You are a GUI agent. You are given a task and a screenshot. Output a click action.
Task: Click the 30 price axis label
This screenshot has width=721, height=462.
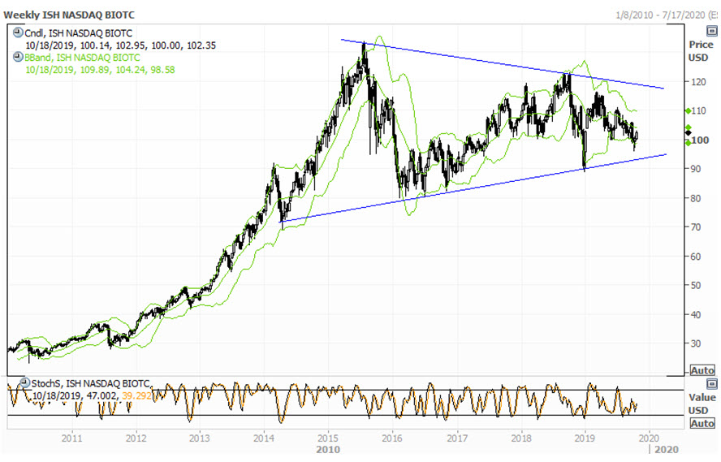[696, 343]
